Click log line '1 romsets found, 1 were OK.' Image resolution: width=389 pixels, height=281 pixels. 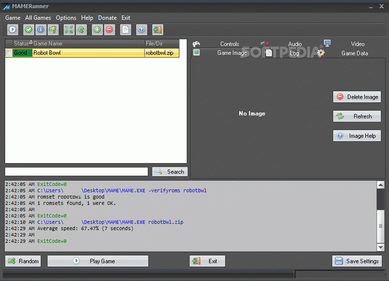[77, 203]
